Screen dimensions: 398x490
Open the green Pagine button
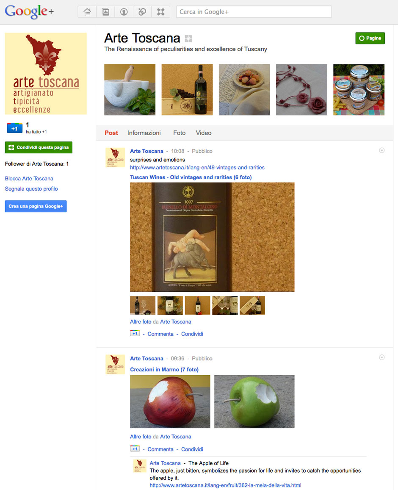[370, 38]
